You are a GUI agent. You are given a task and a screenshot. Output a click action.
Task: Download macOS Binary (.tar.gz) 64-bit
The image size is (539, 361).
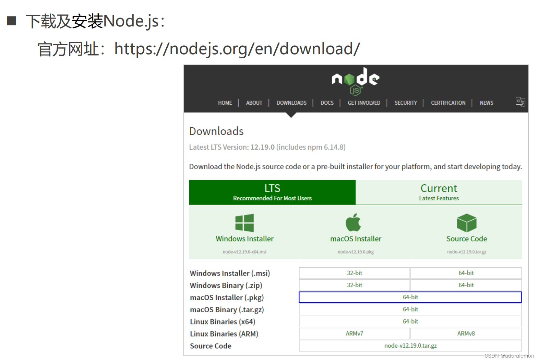click(x=410, y=310)
